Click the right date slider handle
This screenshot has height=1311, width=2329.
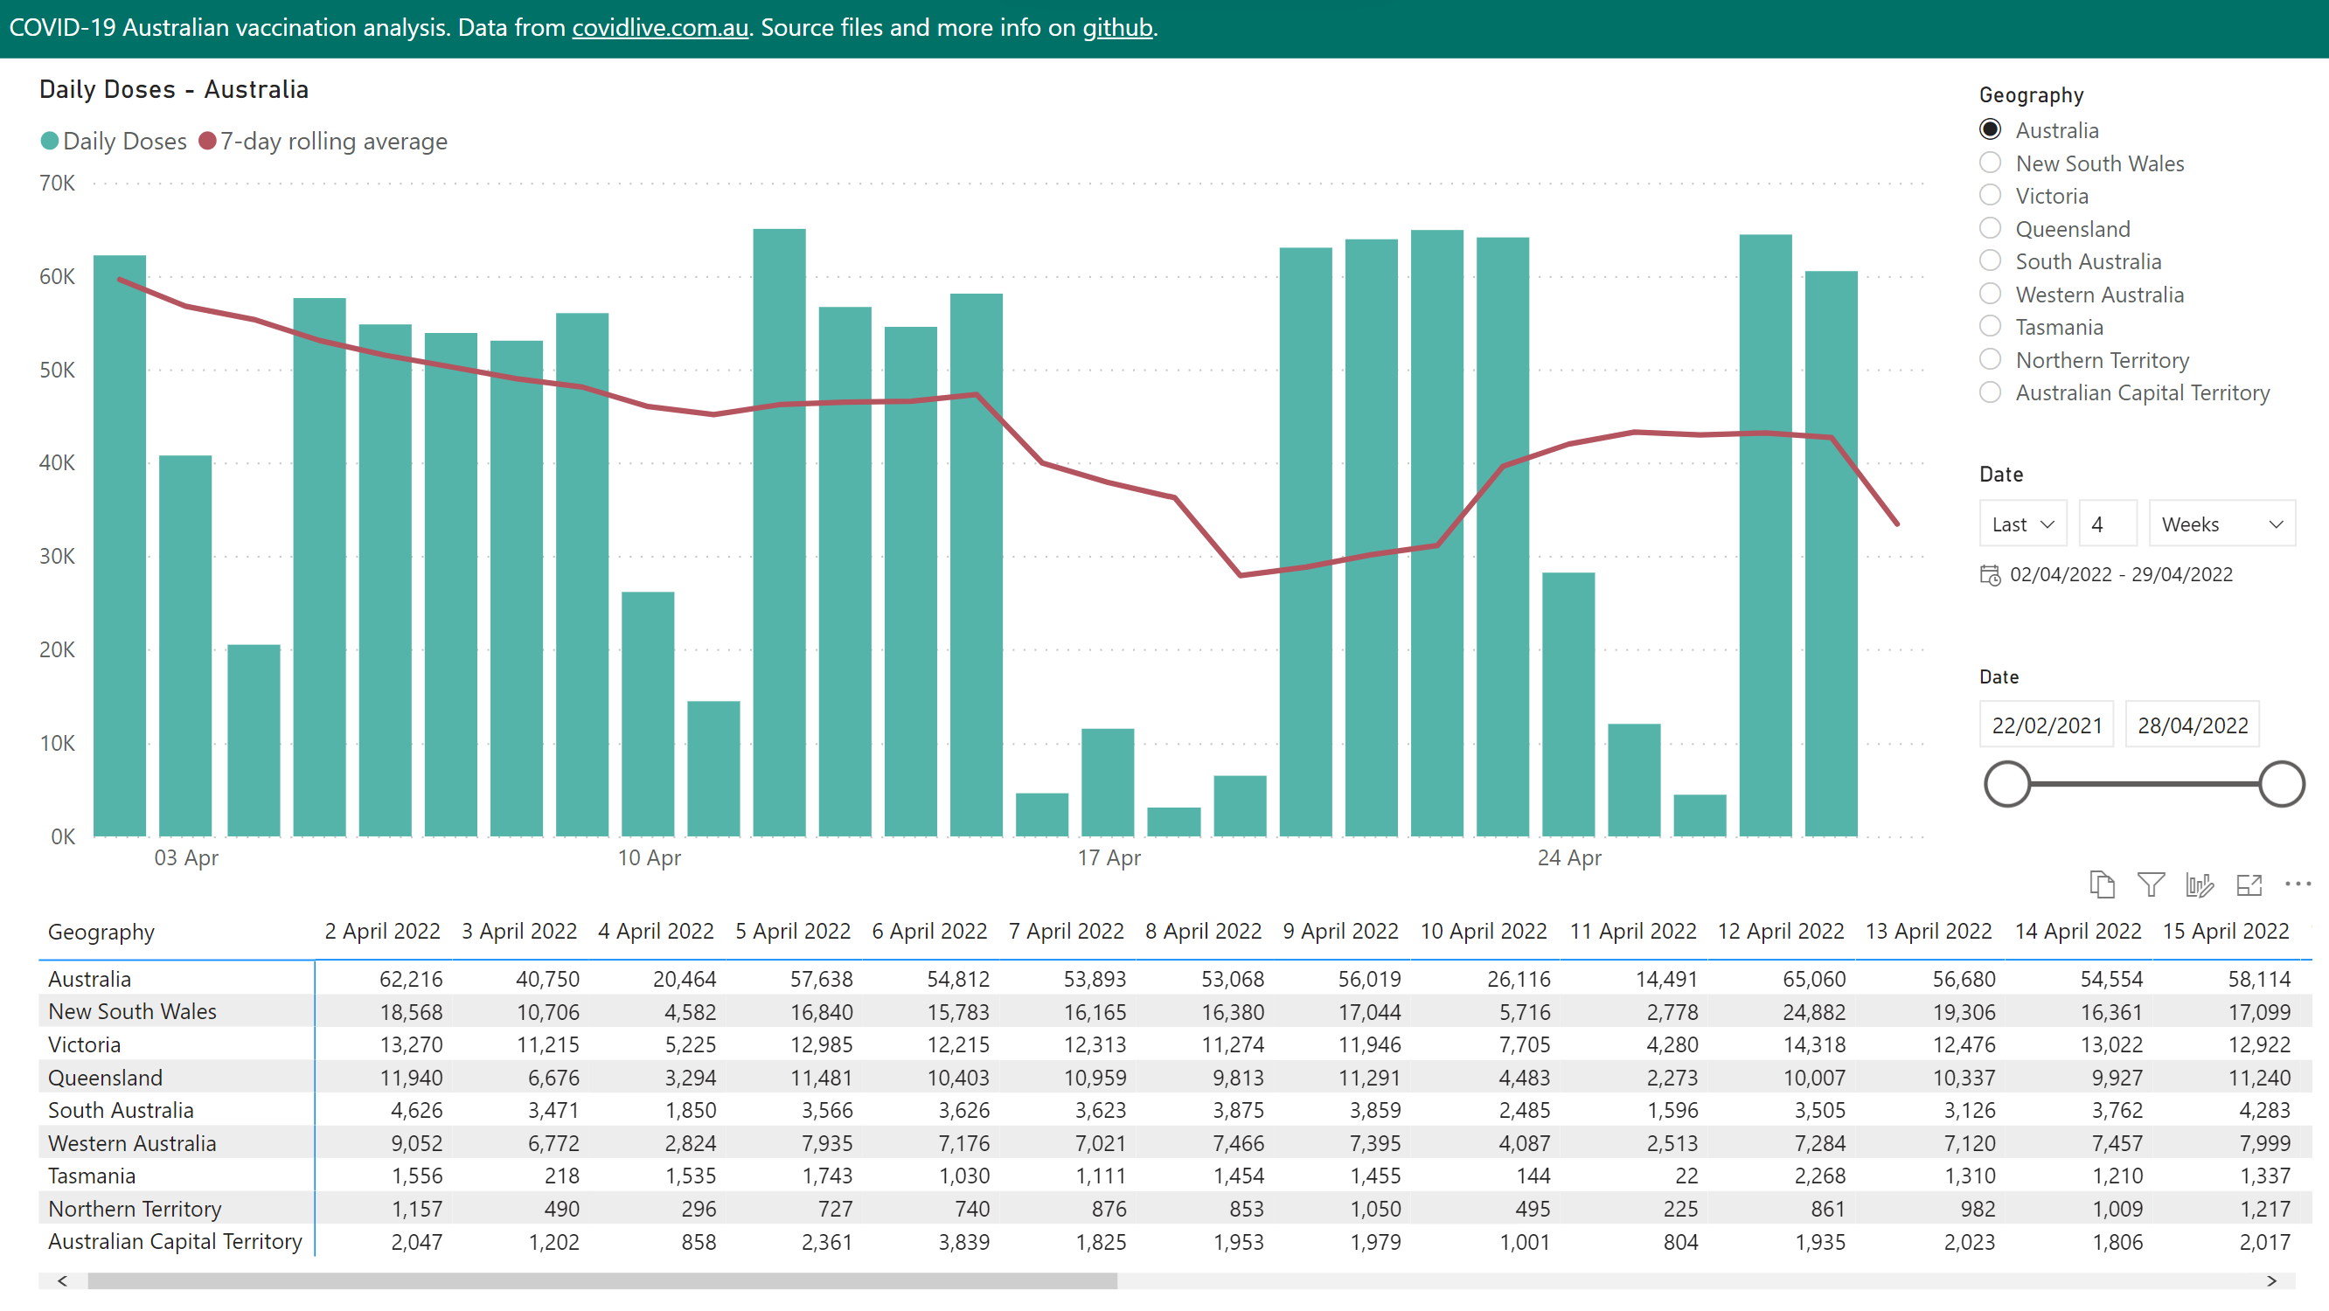pos(2281,784)
